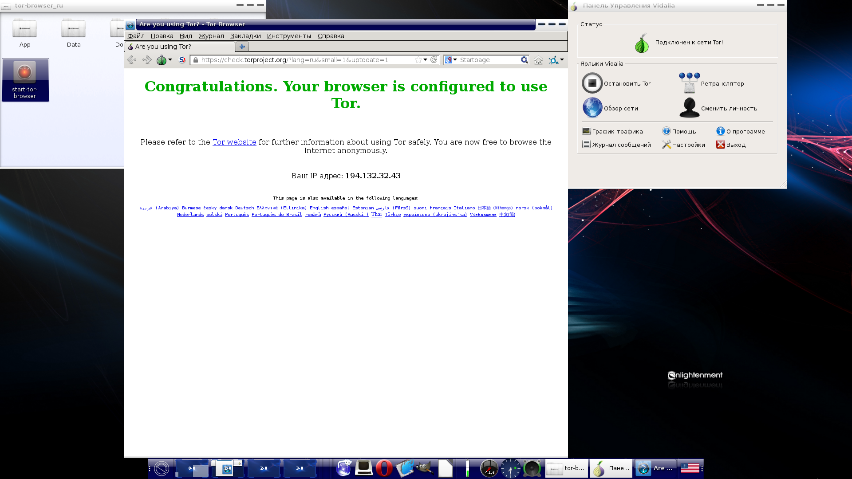Click the IP address 194.132.32.43 text
Image resolution: width=852 pixels, height=479 pixels.
coord(373,176)
